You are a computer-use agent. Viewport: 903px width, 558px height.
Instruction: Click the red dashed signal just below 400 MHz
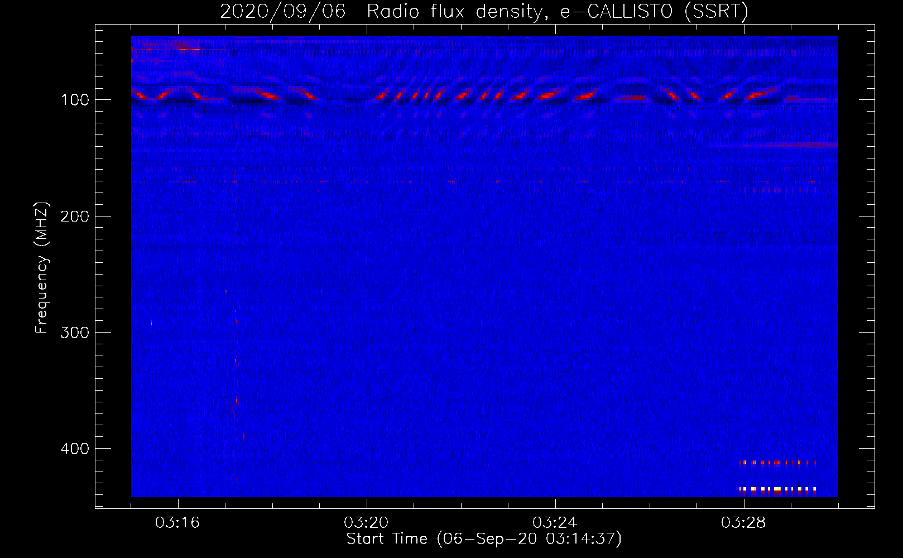tap(777, 463)
